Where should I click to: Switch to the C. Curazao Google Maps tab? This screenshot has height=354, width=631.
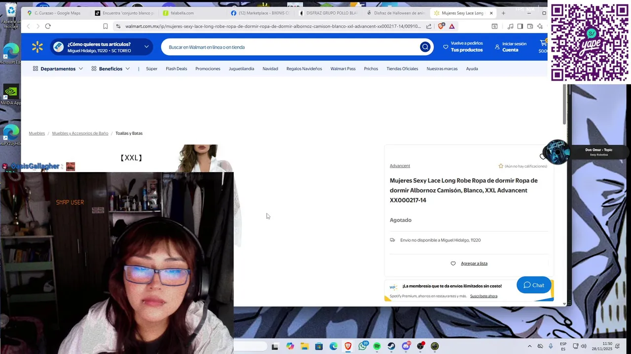coord(57,13)
